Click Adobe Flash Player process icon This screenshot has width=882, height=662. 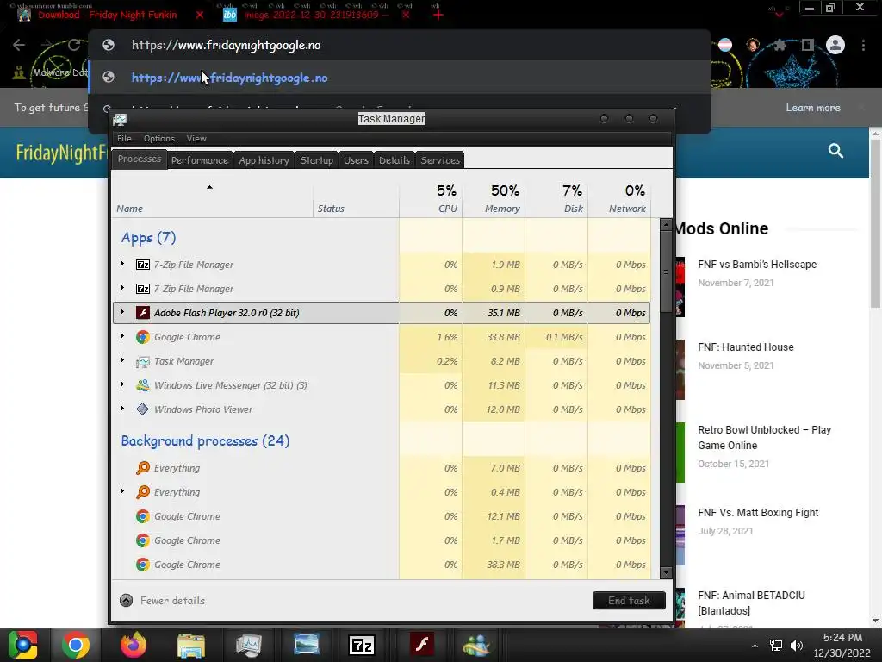(x=143, y=312)
